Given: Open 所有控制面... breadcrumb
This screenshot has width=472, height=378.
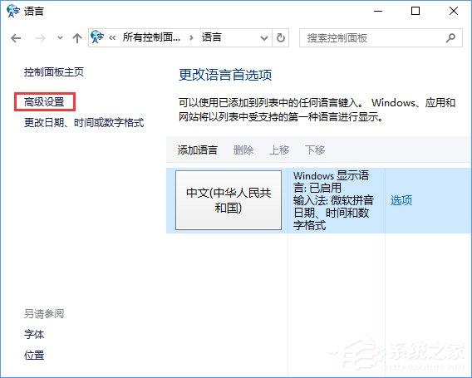Looking at the screenshot, I should pos(151,37).
